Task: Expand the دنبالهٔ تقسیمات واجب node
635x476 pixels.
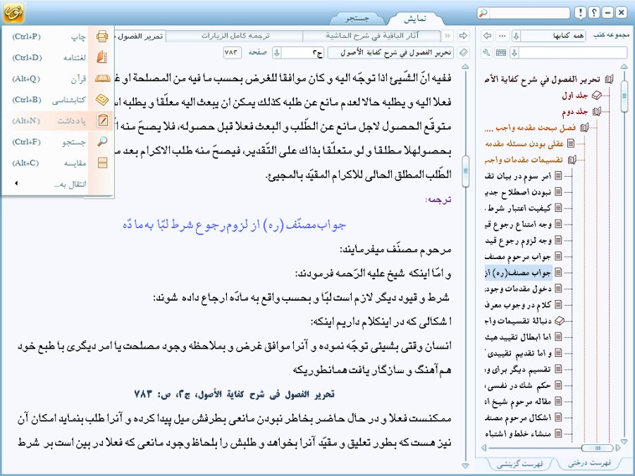Action: pos(560,320)
